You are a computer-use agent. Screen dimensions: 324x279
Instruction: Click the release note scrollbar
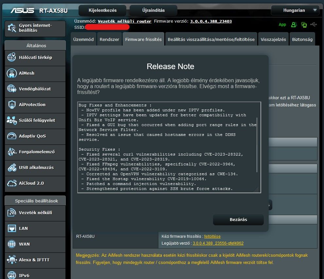pyautogui.click(x=257, y=145)
